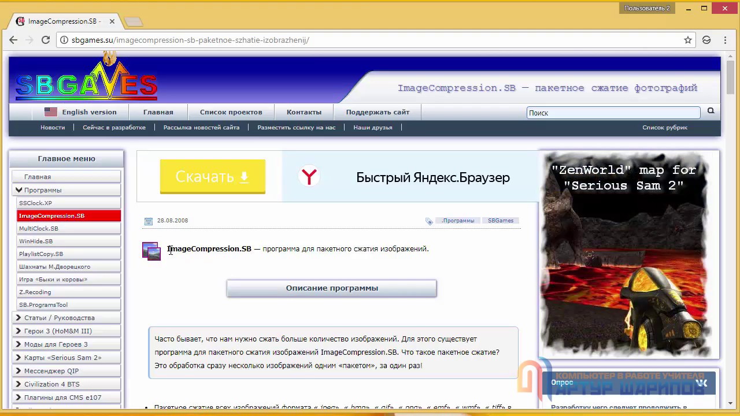Click the calendar icon next to 28.08.2008

click(x=149, y=221)
